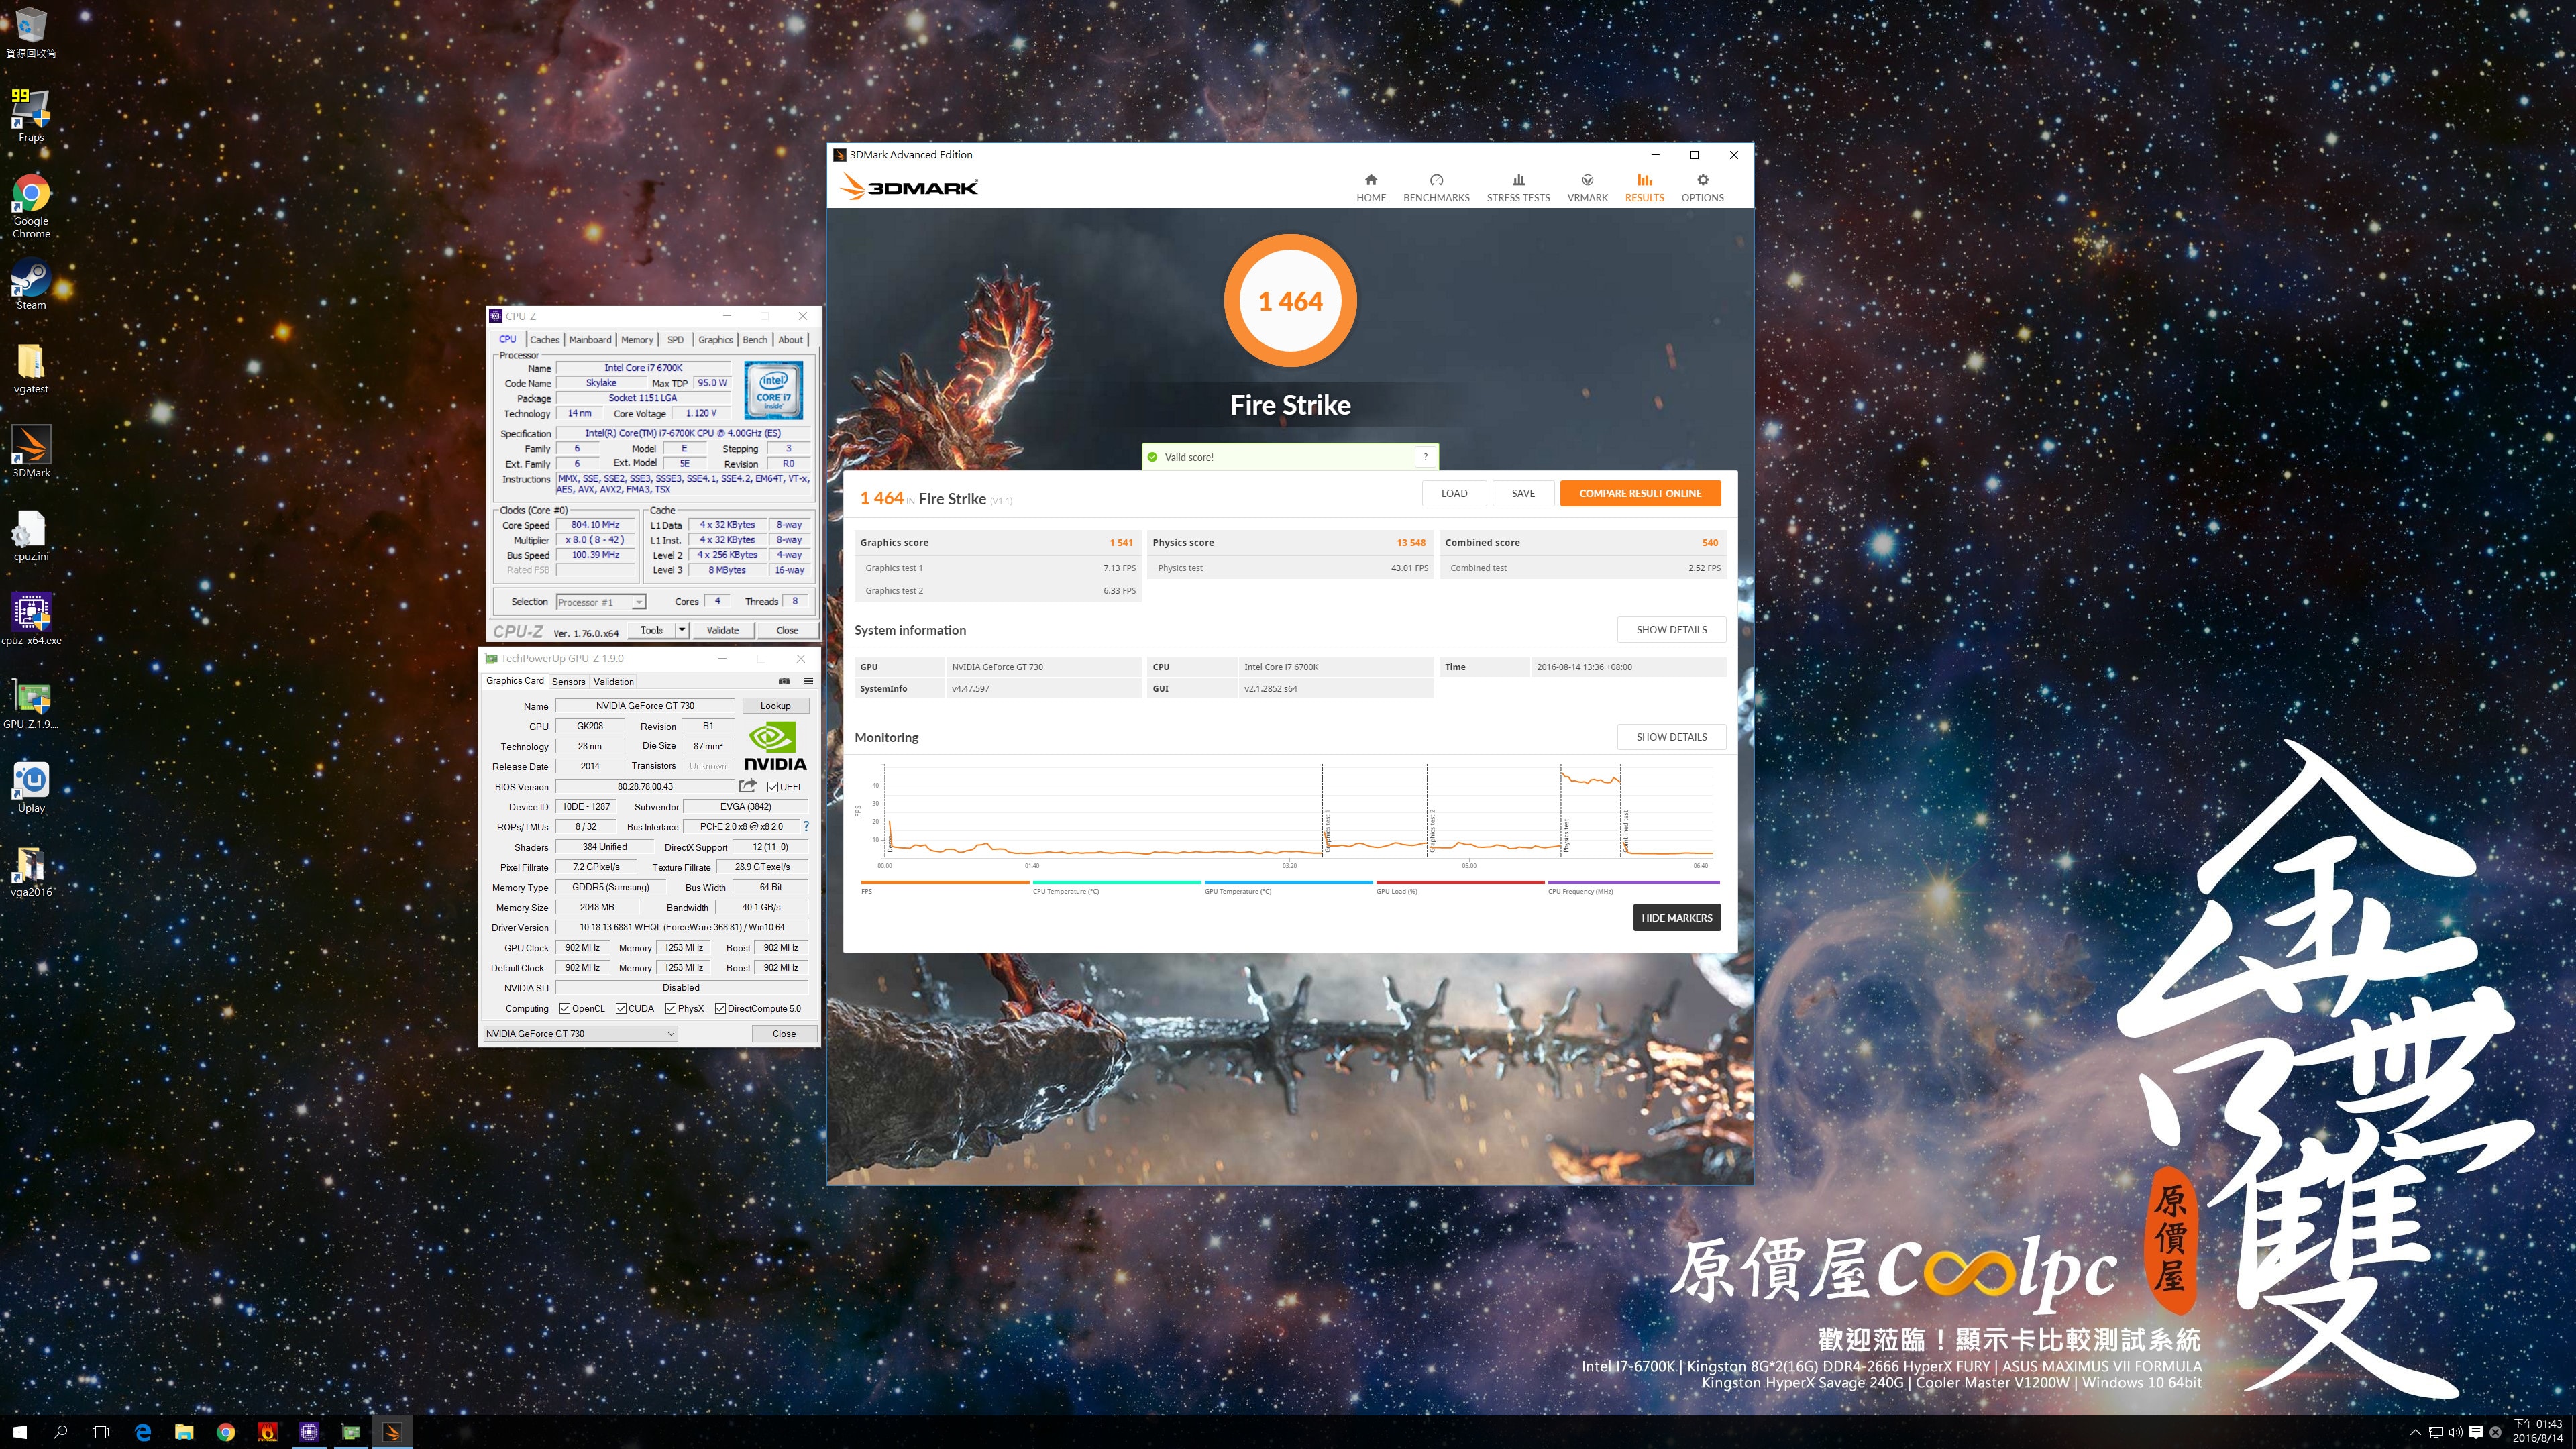Image resolution: width=2576 pixels, height=1449 pixels.
Task: Click the BIOS version share/export icon in GPU-Z
Action: (x=747, y=786)
